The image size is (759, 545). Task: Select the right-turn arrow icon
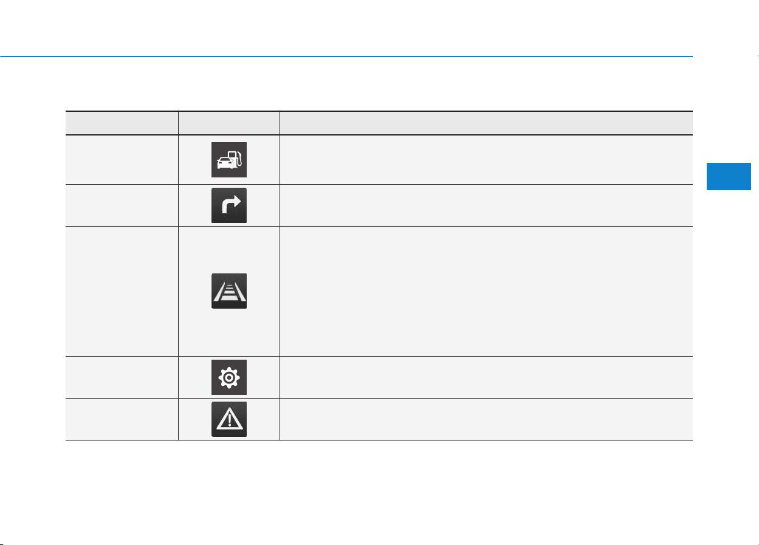(229, 205)
